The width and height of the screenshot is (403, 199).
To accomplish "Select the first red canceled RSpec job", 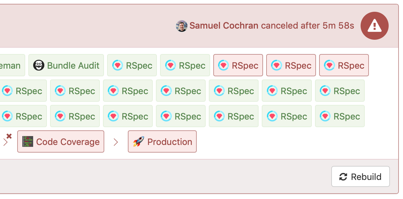I will [238, 65].
